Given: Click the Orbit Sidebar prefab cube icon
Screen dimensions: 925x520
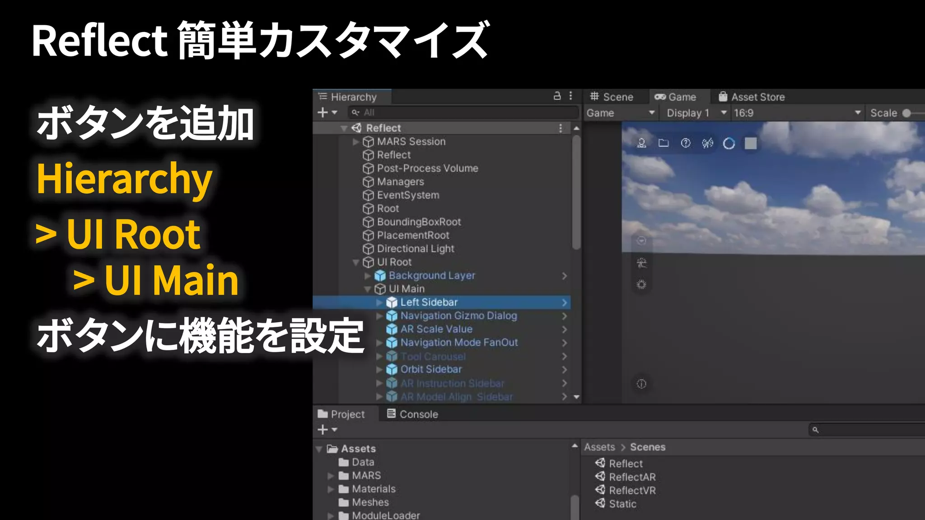Looking at the screenshot, I should coord(392,369).
